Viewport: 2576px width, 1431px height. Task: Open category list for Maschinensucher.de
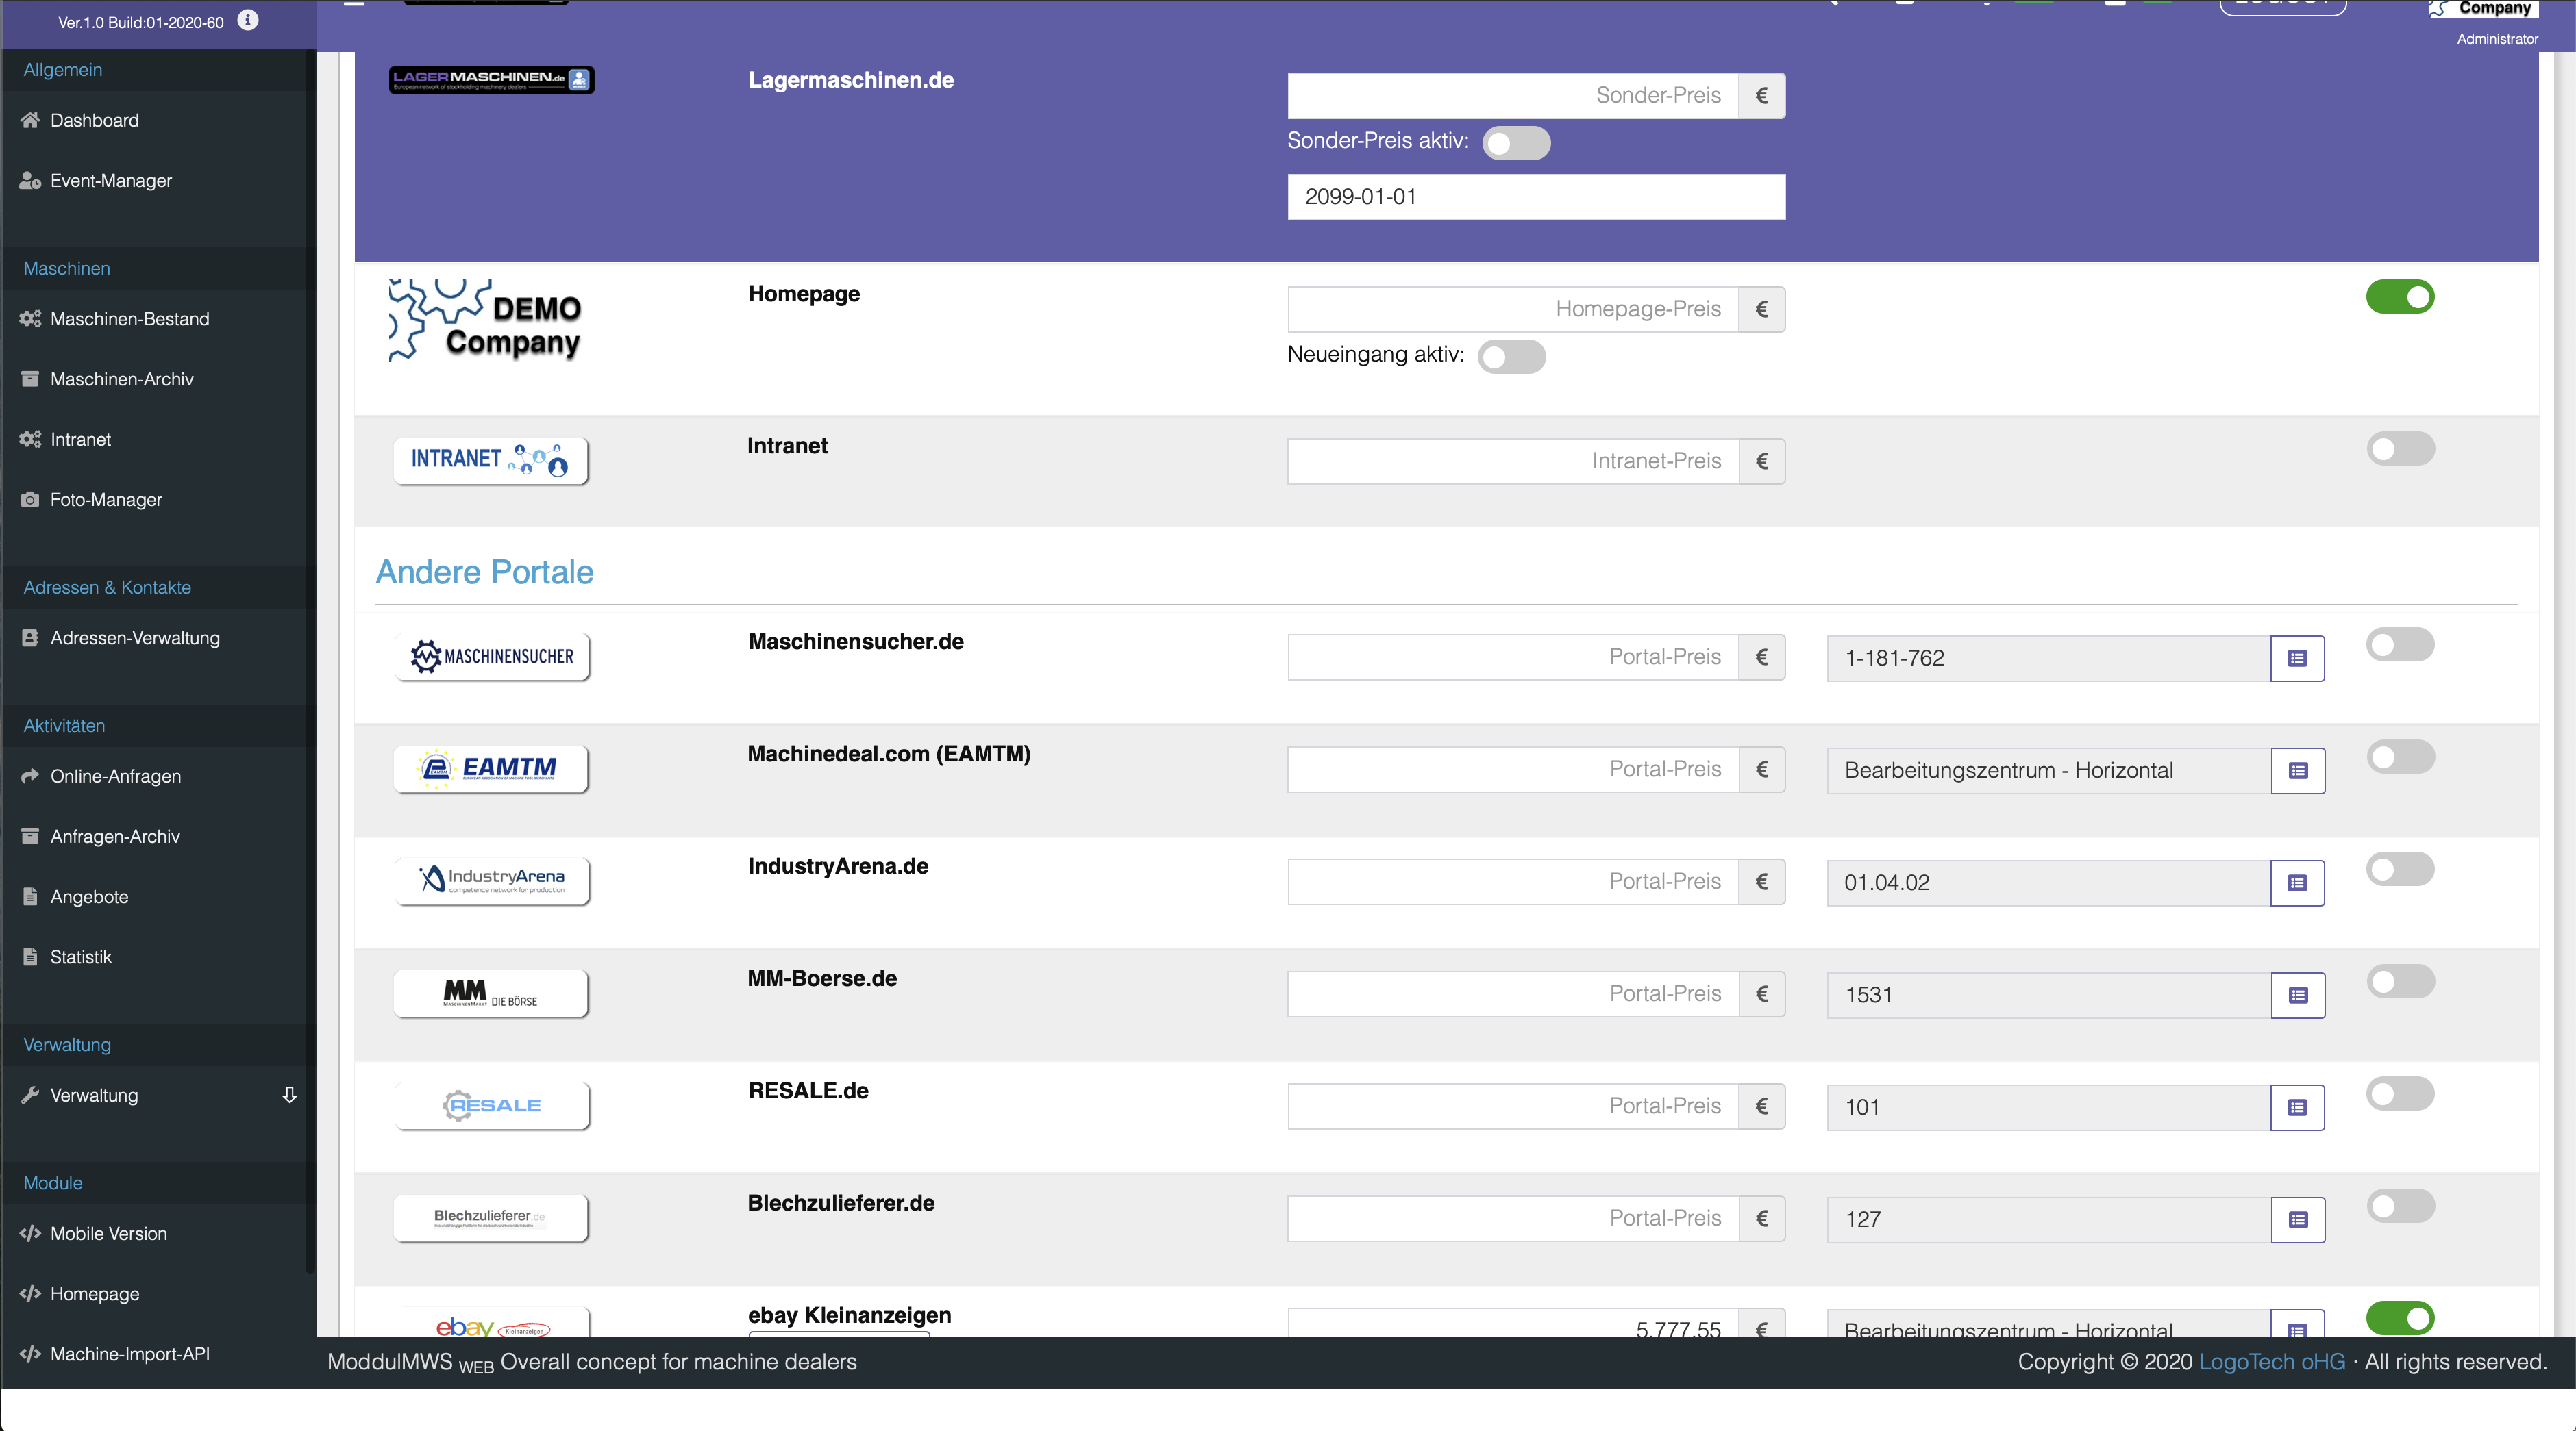coord(2297,659)
